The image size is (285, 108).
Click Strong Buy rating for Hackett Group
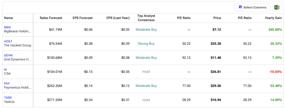(146, 44)
